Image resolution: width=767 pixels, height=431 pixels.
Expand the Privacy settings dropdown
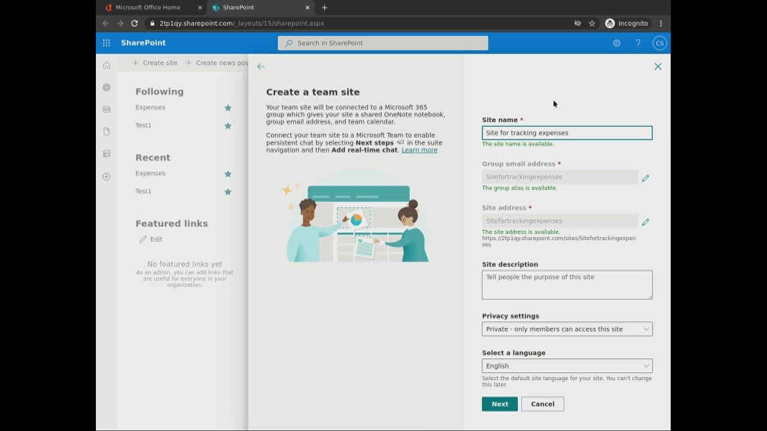pyautogui.click(x=567, y=329)
